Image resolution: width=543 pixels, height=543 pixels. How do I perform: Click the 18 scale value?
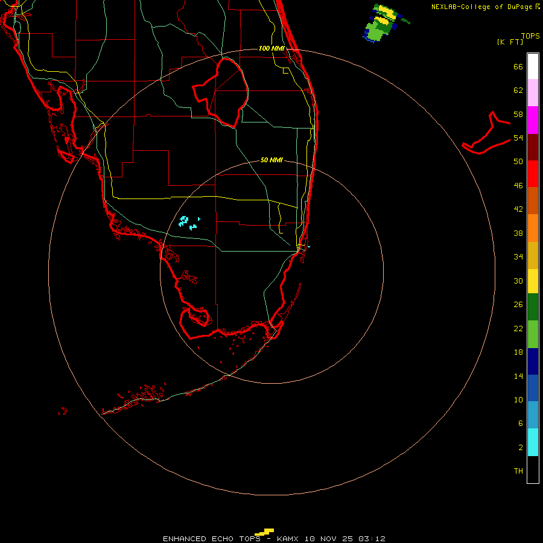coord(518,352)
